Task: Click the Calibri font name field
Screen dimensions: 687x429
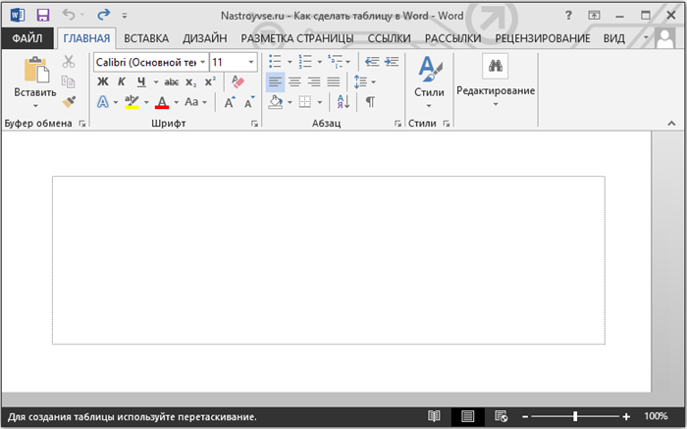Action: point(146,62)
